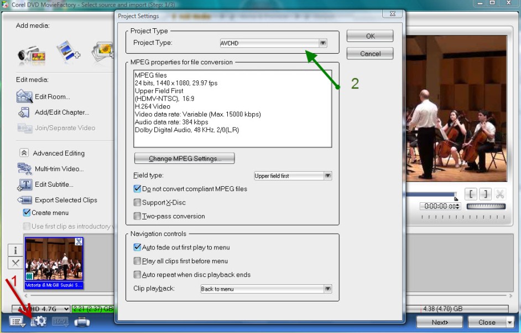Open the Clip playback dropdown

(x=266, y=289)
